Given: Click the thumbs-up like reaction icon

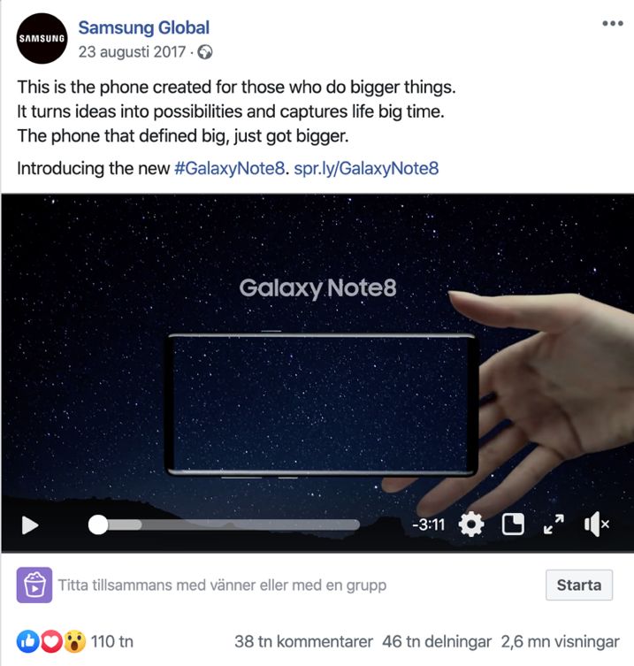Looking at the screenshot, I should (27, 641).
